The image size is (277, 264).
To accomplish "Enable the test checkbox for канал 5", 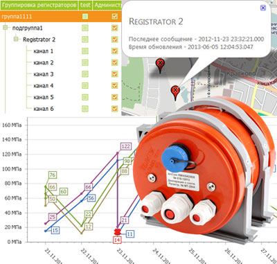I will coord(85,97).
